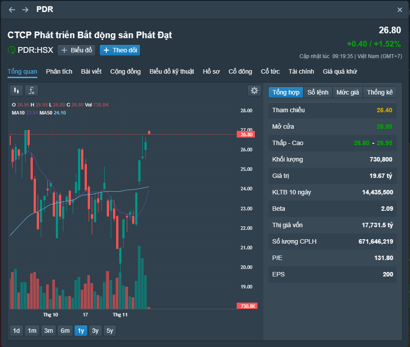Close the PDR stock panel
This screenshot has width=410, height=347.
tap(399, 10)
